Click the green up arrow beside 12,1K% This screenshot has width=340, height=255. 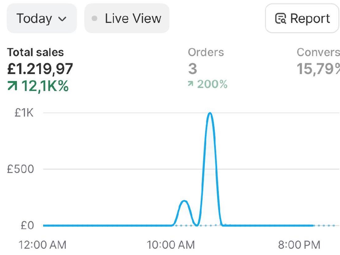pyautogui.click(x=12, y=86)
